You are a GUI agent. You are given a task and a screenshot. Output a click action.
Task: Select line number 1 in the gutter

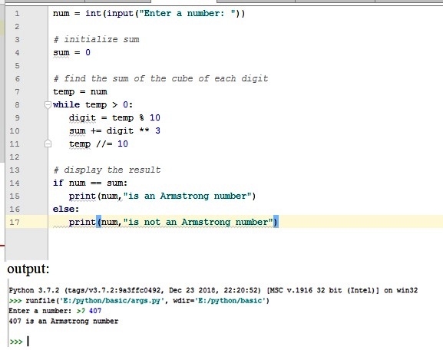click(17, 13)
